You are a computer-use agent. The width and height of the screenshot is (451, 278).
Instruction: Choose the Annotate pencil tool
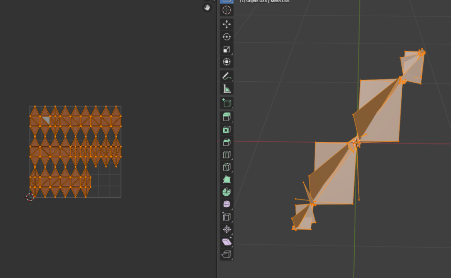point(227,76)
